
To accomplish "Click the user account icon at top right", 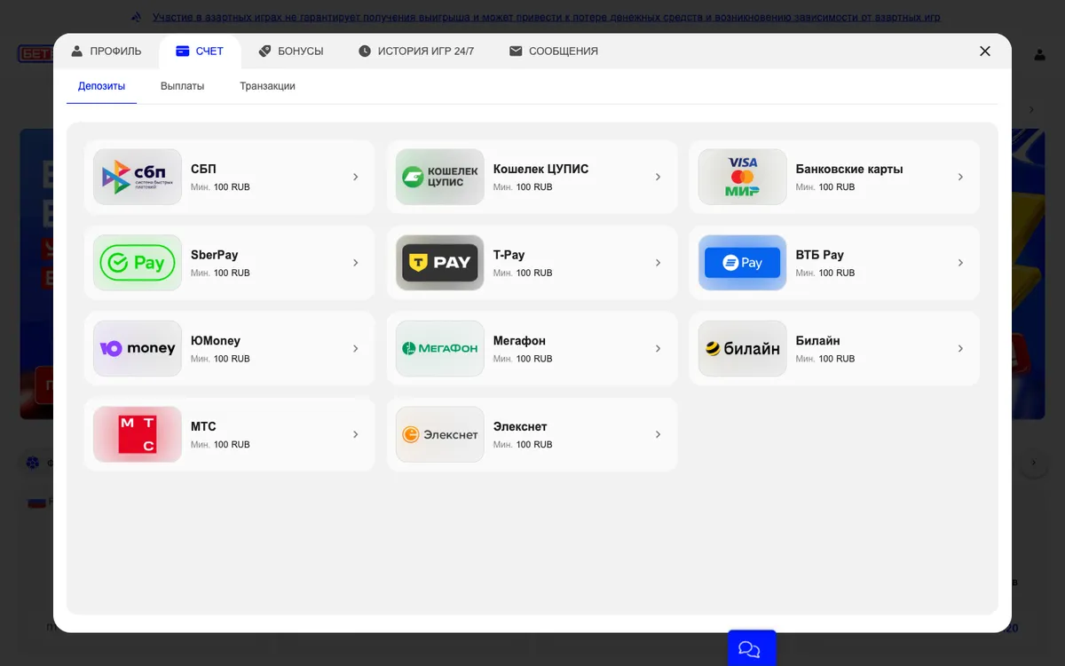I will [1039, 55].
